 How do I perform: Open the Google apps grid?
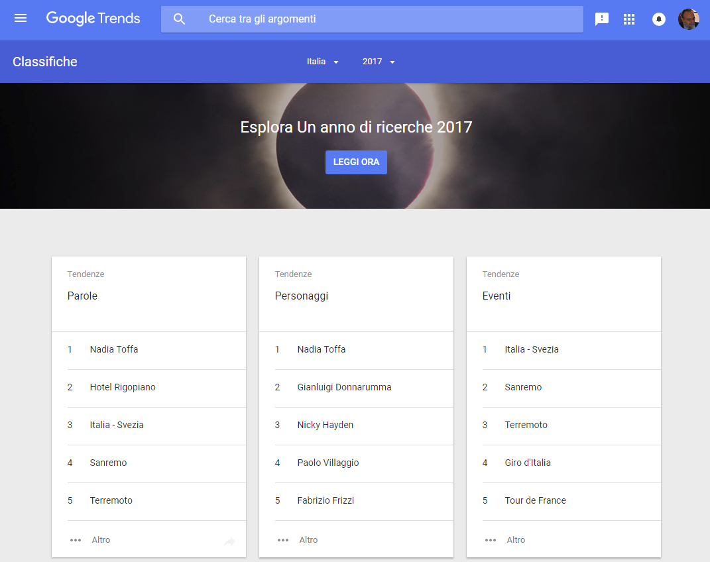point(629,19)
